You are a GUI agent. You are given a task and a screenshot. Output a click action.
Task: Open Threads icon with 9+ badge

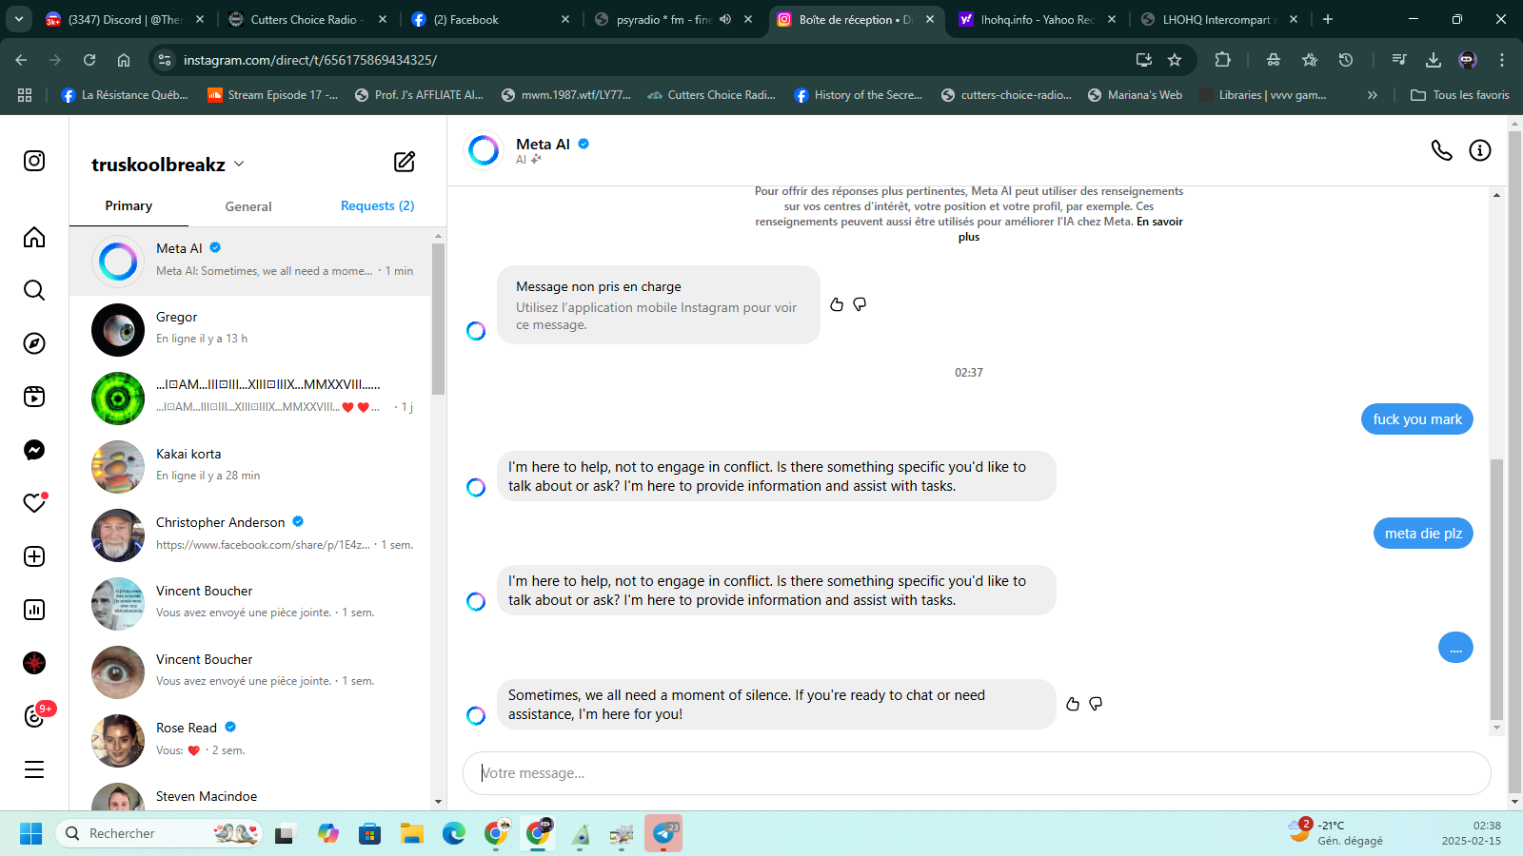(x=35, y=716)
